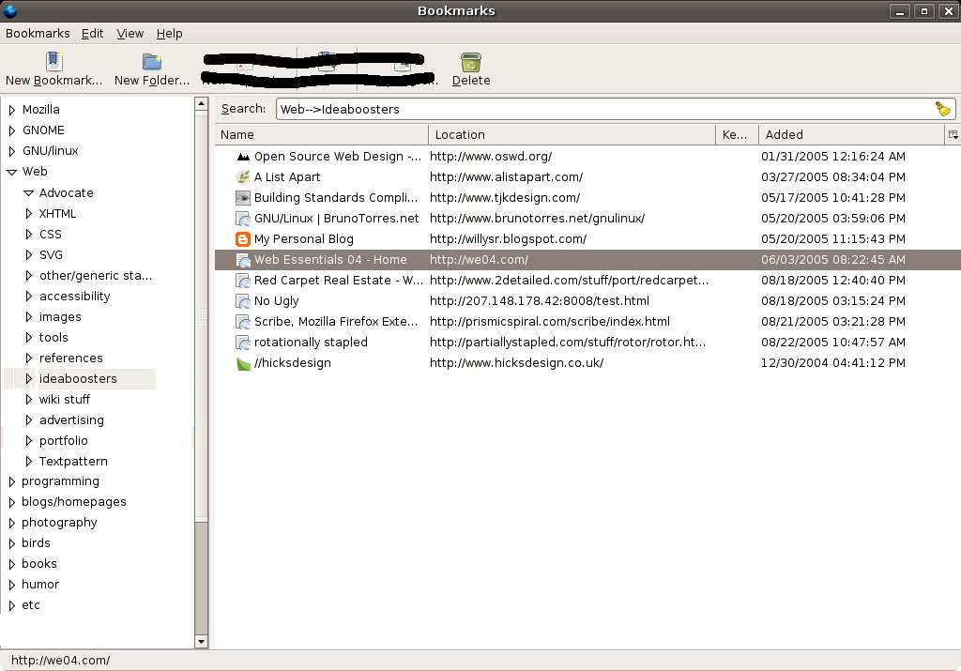Click the A List Apart leaf favicon

pyautogui.click(x=243, y=177)
